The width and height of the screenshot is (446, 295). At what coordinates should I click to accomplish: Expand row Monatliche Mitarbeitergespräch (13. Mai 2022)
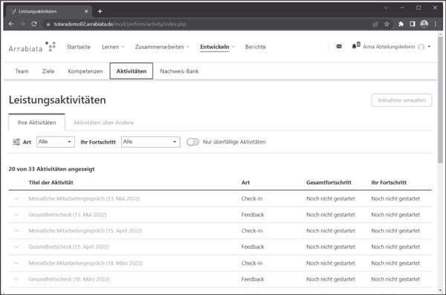tap(16, 198)
